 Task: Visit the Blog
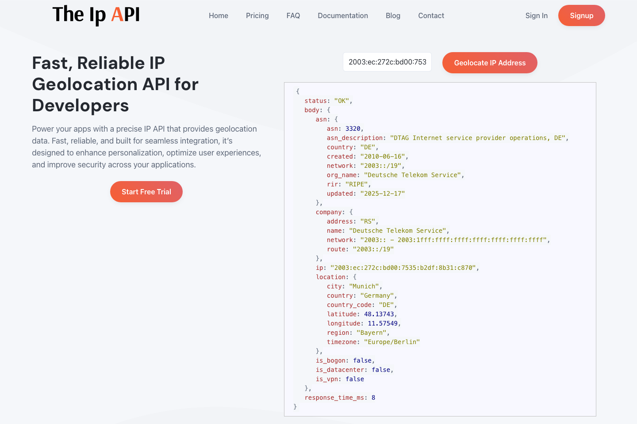pos(393,15)
